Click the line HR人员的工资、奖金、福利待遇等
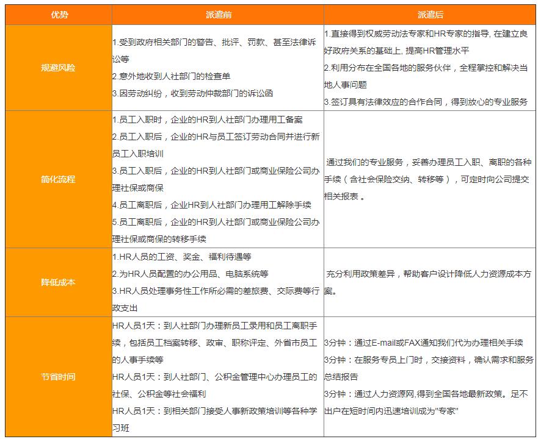This screenshot has width=541, height=439. click(x=182, y=257)
